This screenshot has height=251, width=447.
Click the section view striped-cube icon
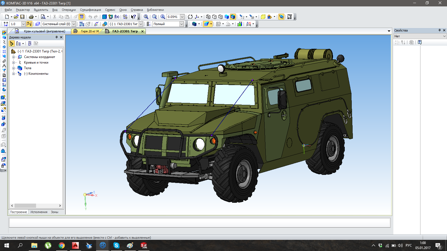tap(194, 24)
